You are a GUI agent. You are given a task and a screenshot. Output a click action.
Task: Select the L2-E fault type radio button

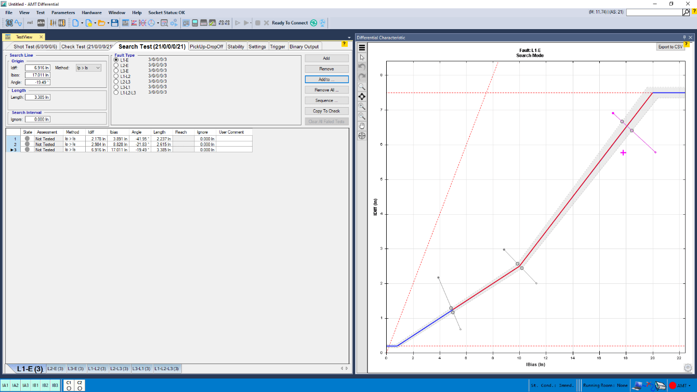click(116, 65)
